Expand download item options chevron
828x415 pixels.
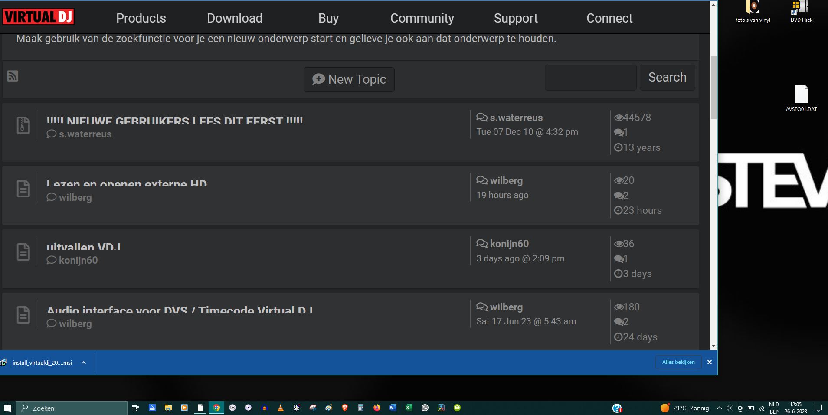(x=84, y=363)
